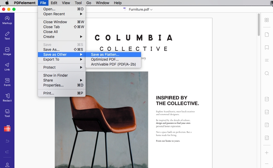Open the user account icon
This screenshot has height=168, width=273.
[x=7, y=165]
